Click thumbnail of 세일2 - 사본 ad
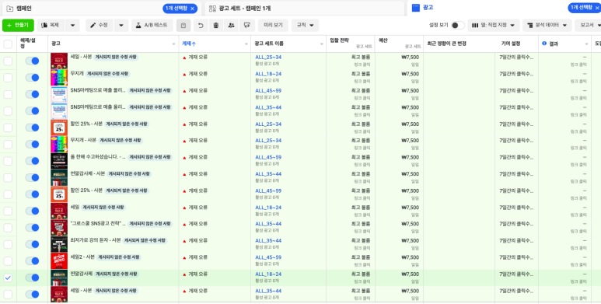The width and height of the screenshot is (601, 304). (x=59, y=260)
